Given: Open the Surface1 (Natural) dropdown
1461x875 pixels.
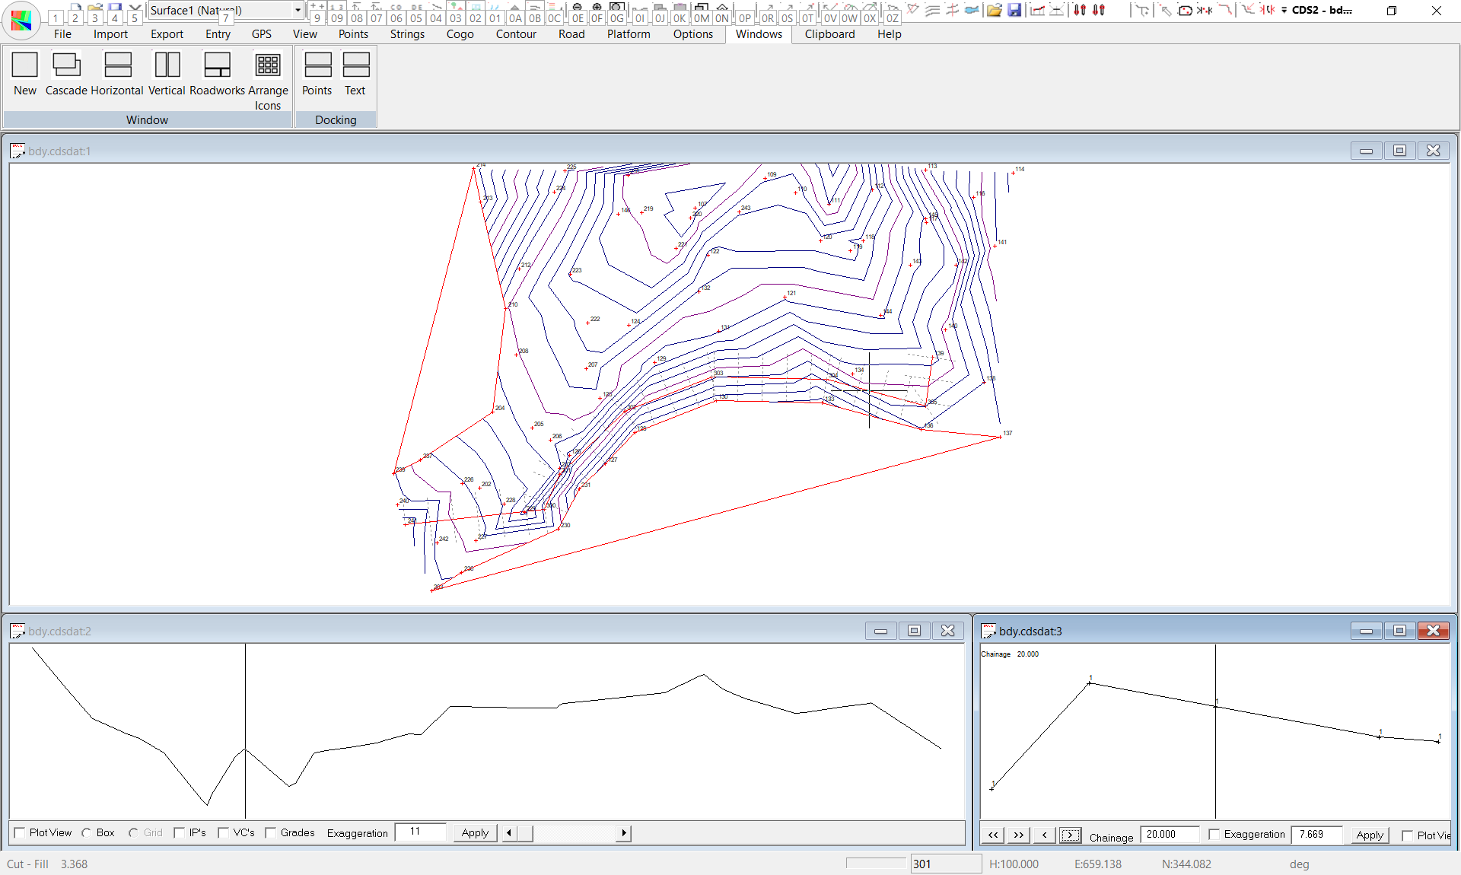Looking at the screenshot, I should (x=298, y=10).
